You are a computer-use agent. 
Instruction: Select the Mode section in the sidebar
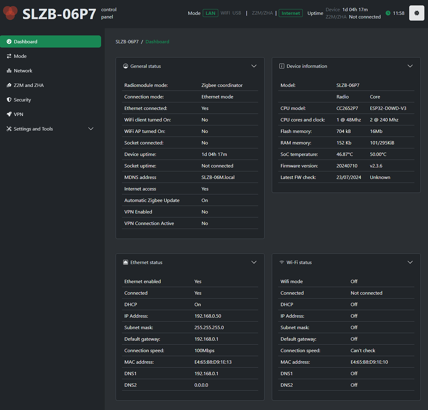[x=20, y=56]
